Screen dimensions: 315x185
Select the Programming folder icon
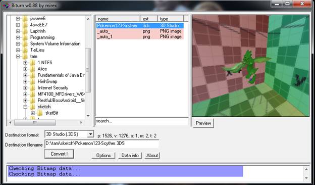coord(25,37)
